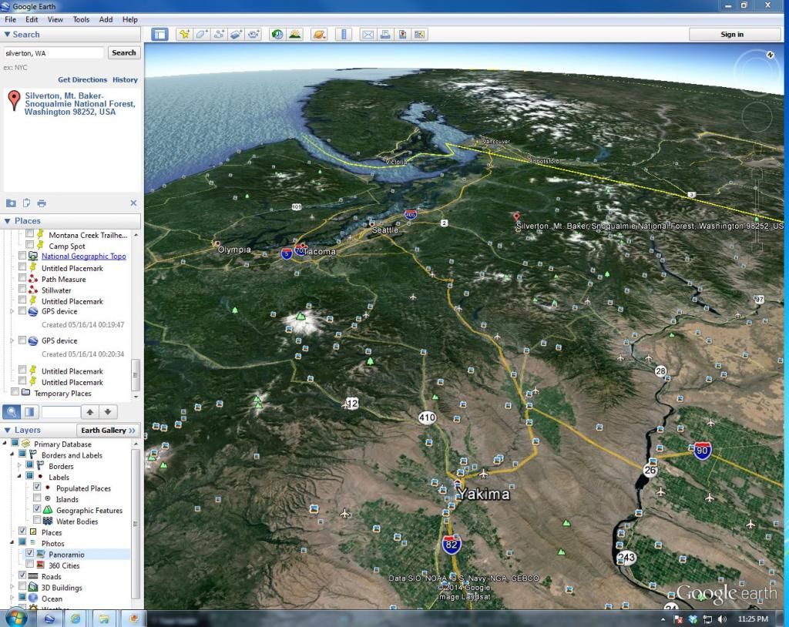
Task: Collapse the Photos layer node
Action: (12, 542)
